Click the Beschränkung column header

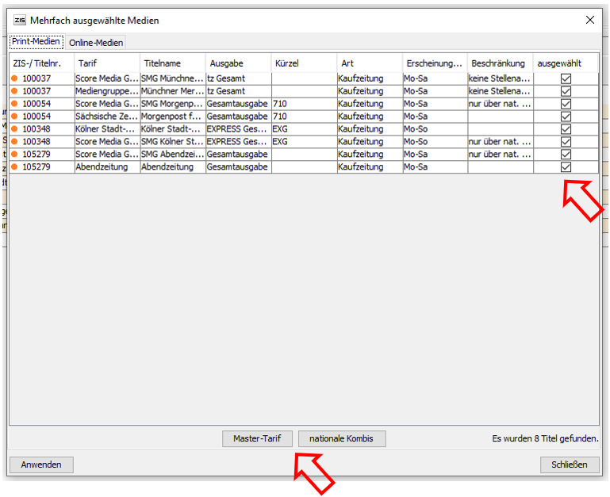pyautogui.click(x=499, y=63)
